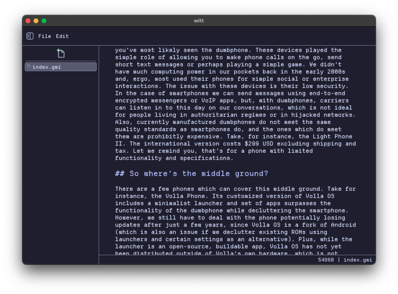Place cursor at "functionality and specifications." line
The image size is (398, 294).
pos(174,158)
